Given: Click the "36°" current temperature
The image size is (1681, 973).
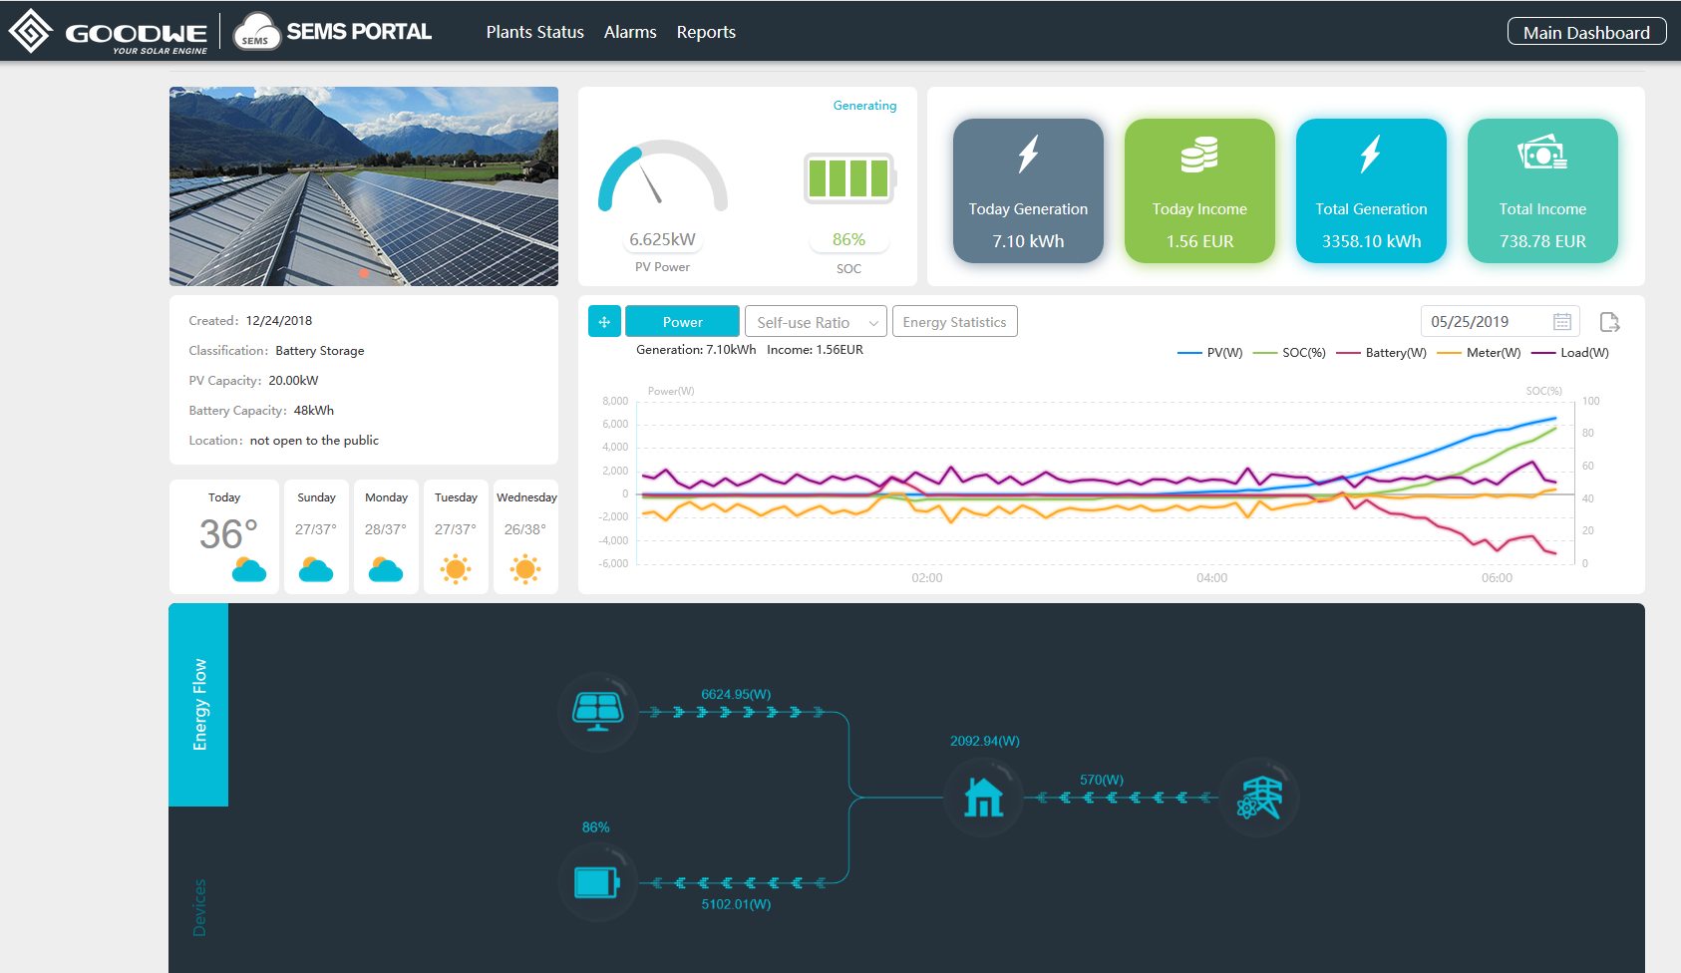Looking at the screenshot, I should pos(229,534).
